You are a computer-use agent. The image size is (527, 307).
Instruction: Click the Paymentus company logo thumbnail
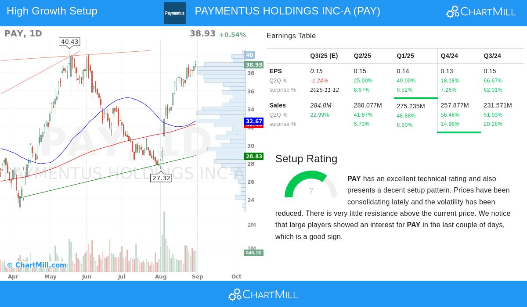(175, 13)
